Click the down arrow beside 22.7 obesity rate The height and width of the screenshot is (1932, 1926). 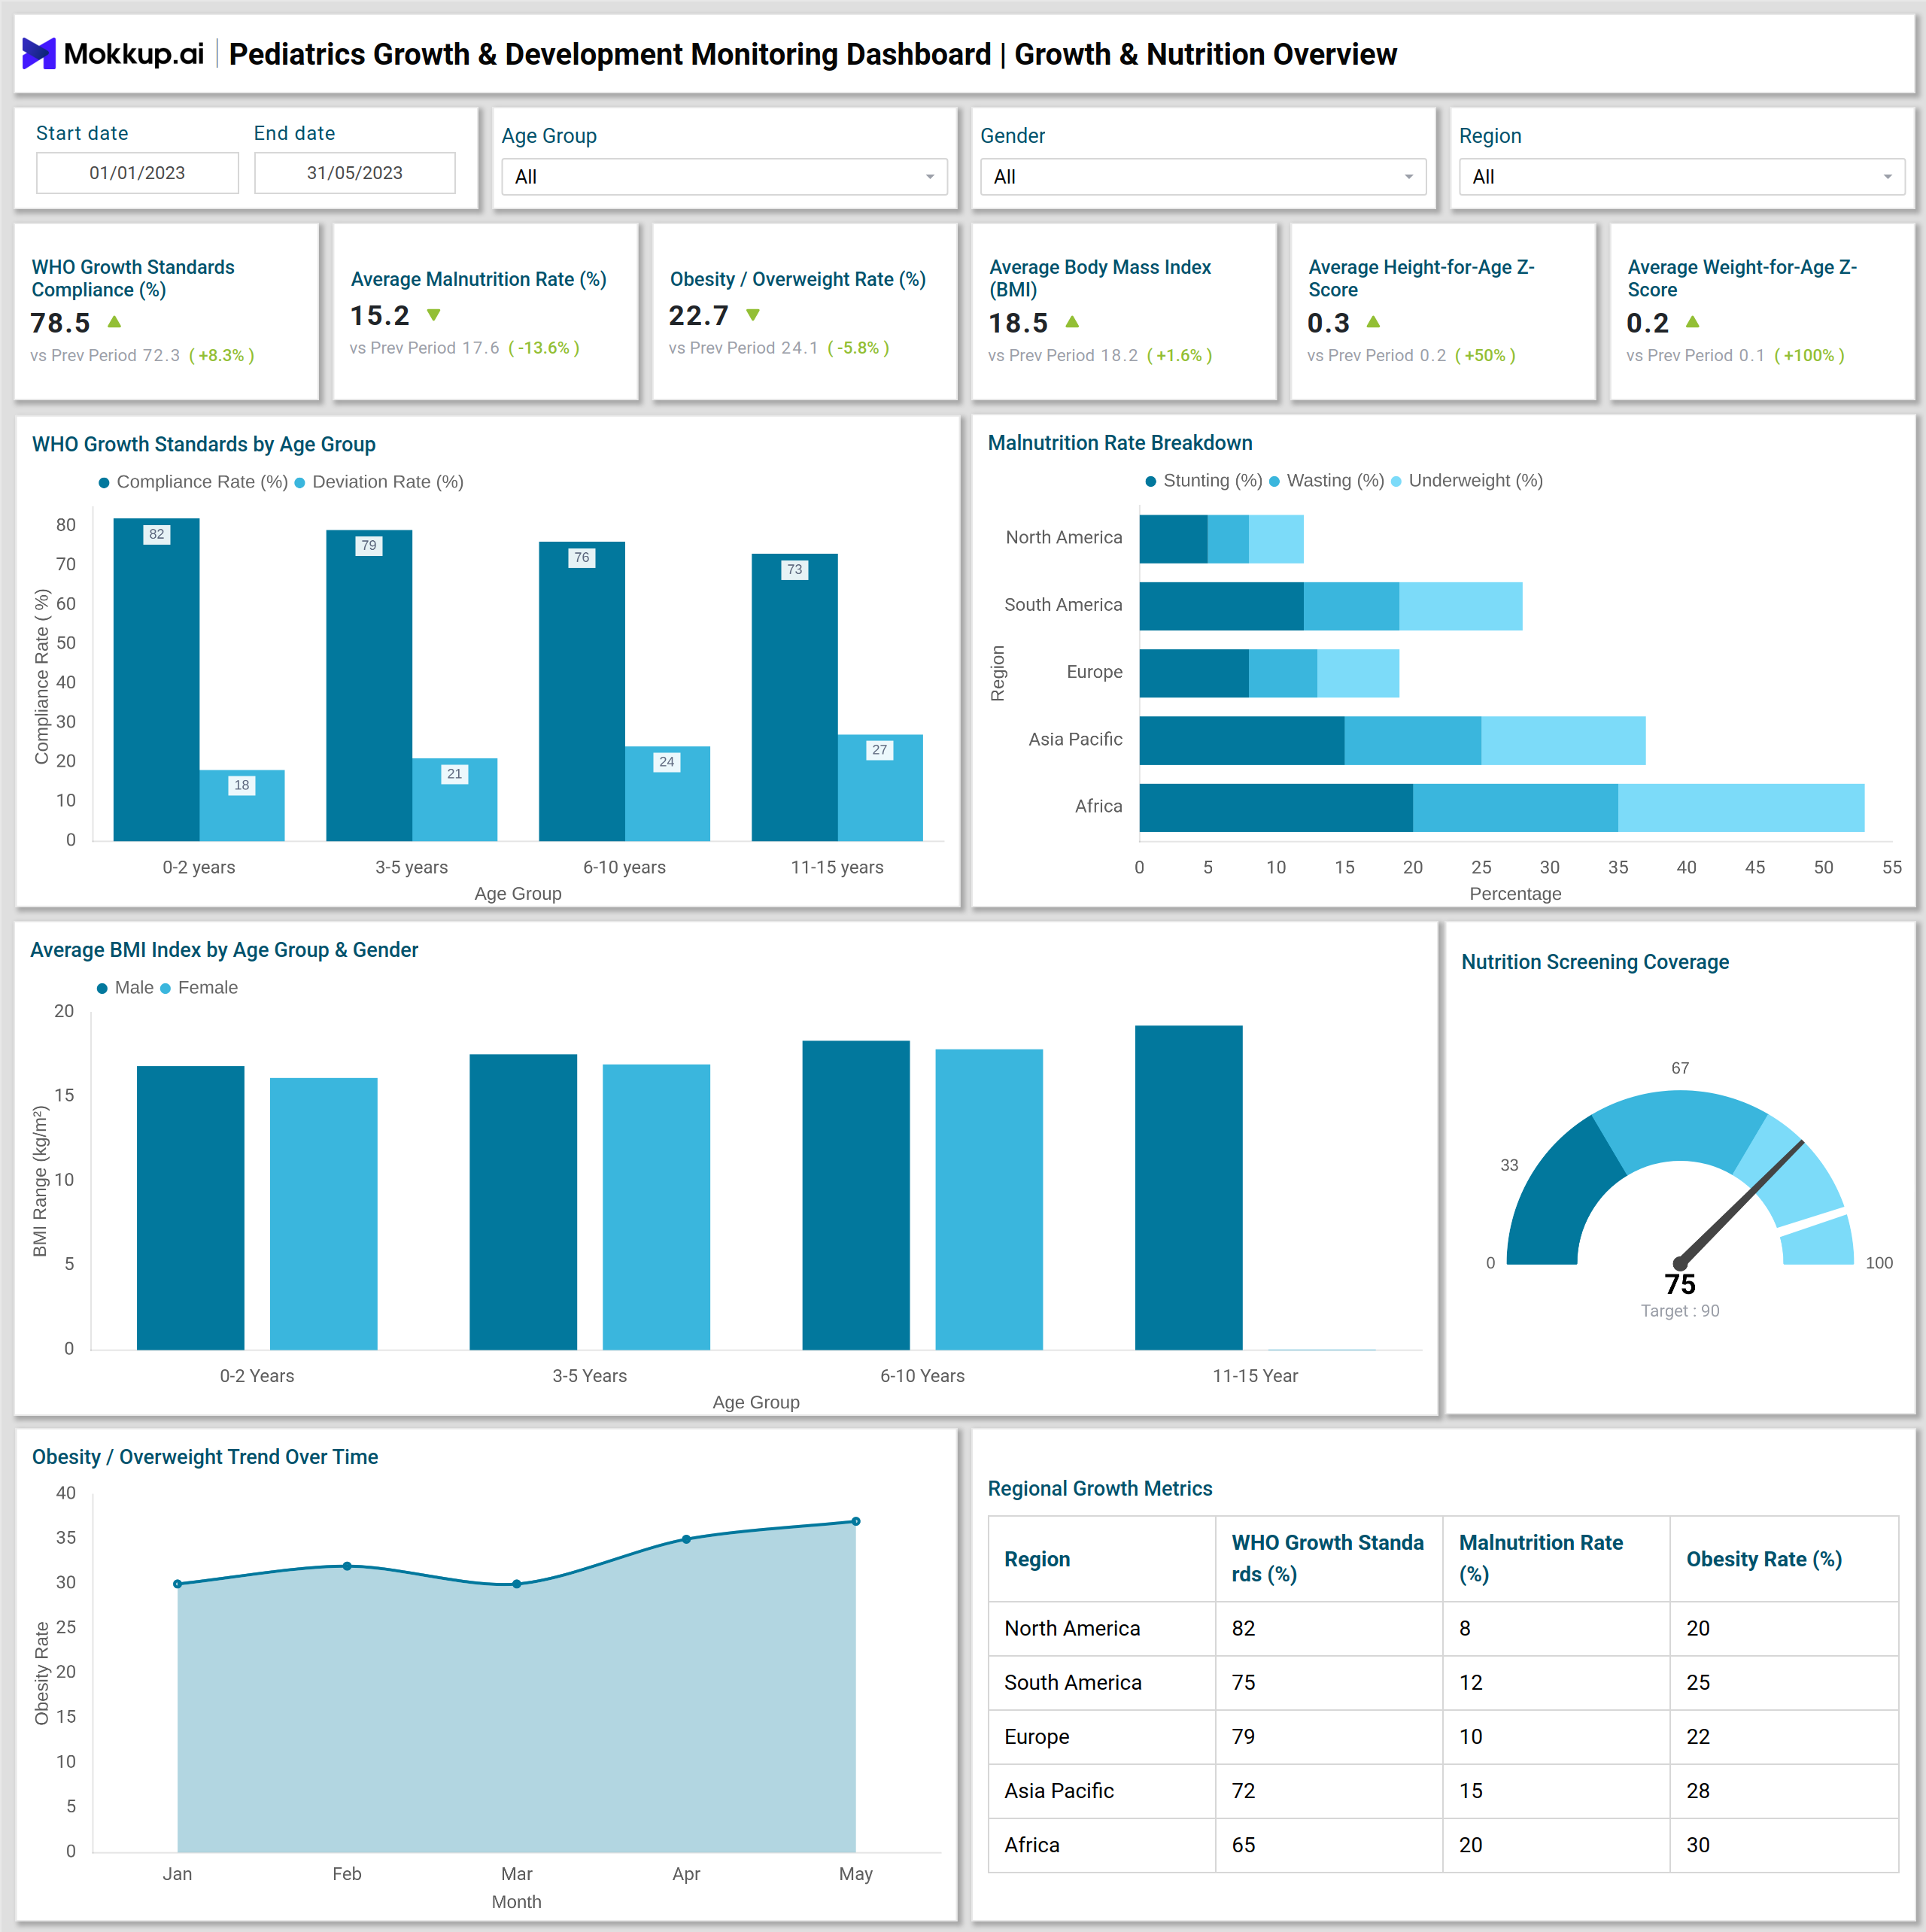(753, 315)
